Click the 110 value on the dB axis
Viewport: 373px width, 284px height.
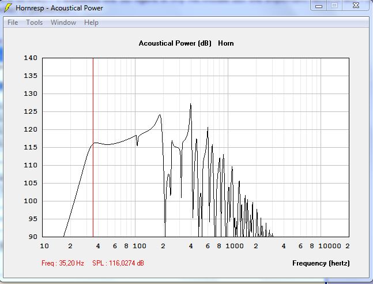point(31,165)
